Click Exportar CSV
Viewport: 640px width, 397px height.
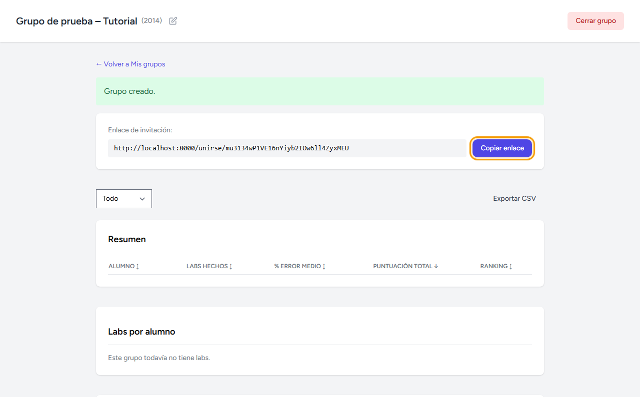pos(514,199)
